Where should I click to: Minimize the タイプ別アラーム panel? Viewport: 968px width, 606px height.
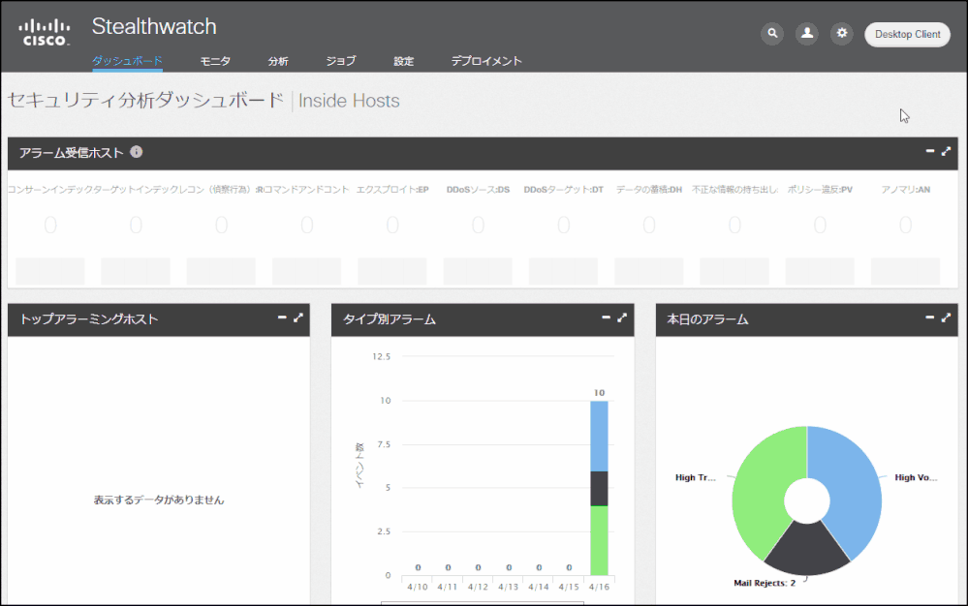click(606, 318)
